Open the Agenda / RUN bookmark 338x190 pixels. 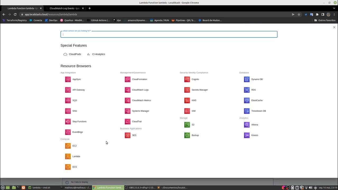[x=159, y=20]
